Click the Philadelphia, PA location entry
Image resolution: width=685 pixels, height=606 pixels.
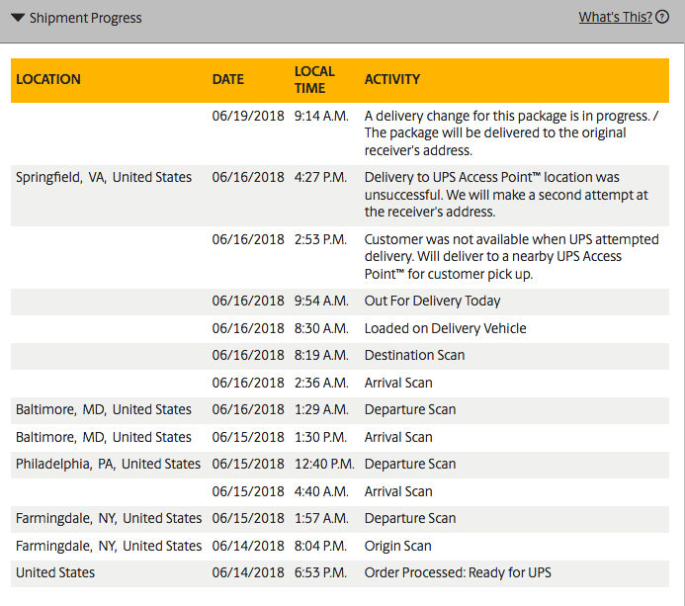[x=108, y=464]
